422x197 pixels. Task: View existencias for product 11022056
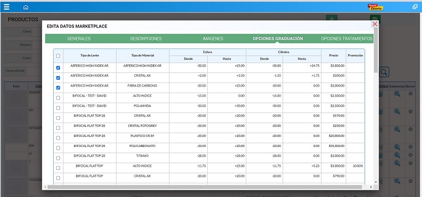point(397,181)
